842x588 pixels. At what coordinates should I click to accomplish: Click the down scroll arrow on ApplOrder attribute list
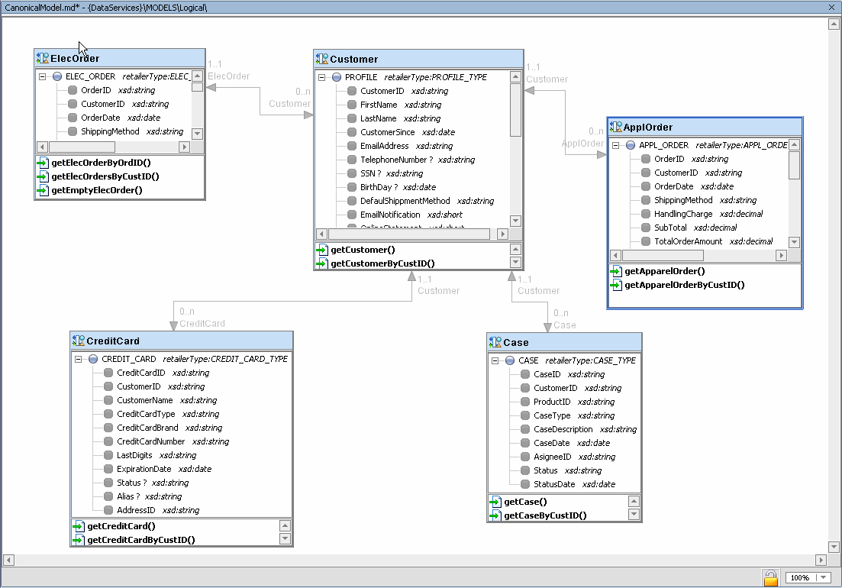click(x=795, y=242)
